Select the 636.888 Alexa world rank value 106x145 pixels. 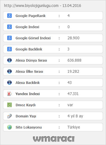[74, 60]
